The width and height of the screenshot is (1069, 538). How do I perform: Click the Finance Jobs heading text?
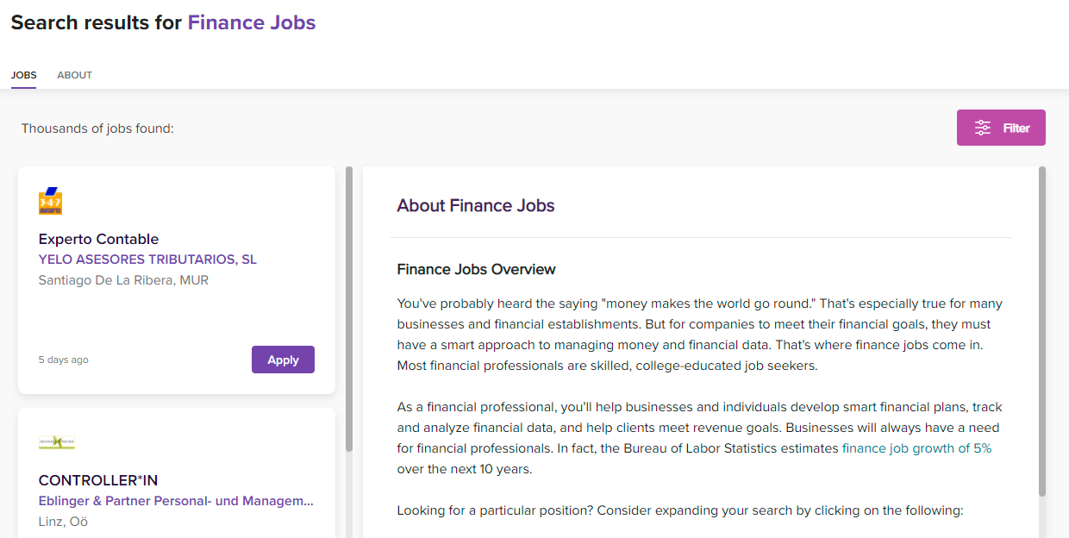click(x=252, y=22)
